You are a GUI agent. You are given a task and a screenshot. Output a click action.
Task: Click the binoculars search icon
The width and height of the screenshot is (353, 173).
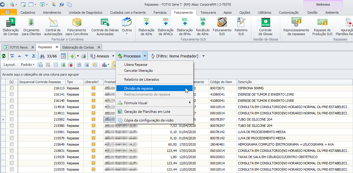[x=42, y=56]
